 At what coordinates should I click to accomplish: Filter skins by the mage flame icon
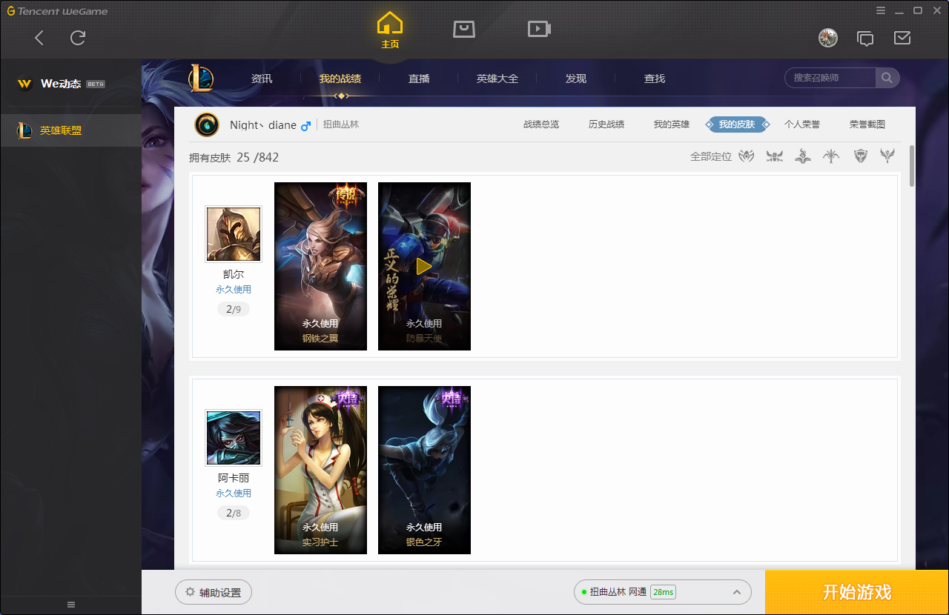[803, 156]
